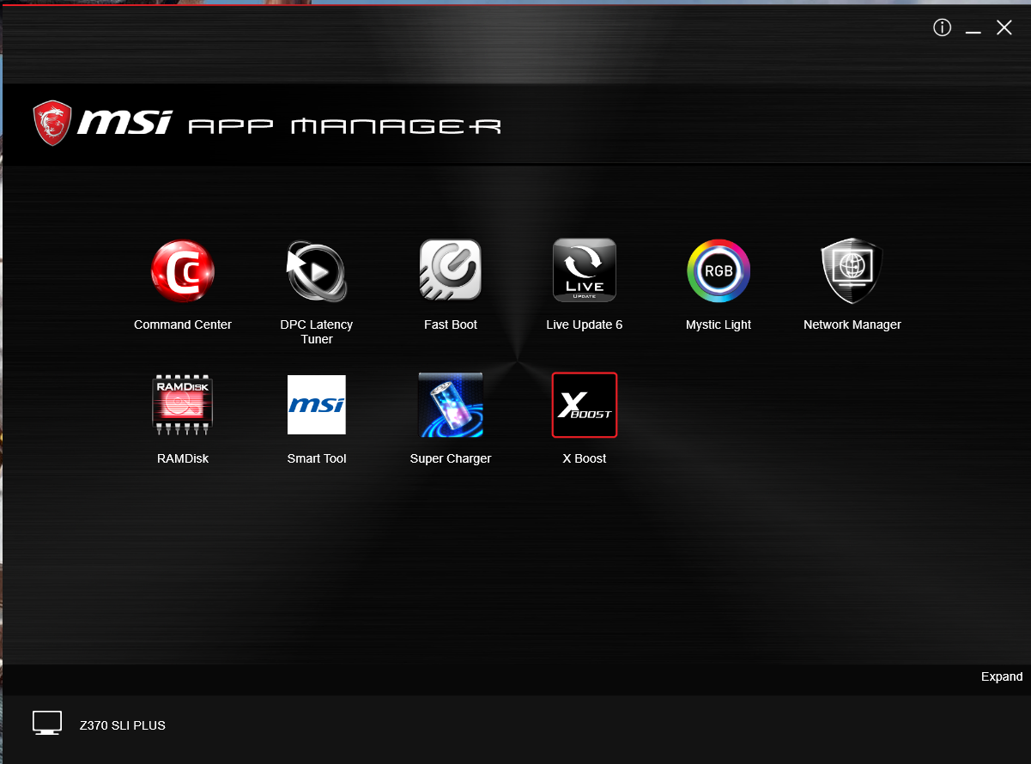Click the Mystic Light label
1031x764 pixels.
[719, 324]
